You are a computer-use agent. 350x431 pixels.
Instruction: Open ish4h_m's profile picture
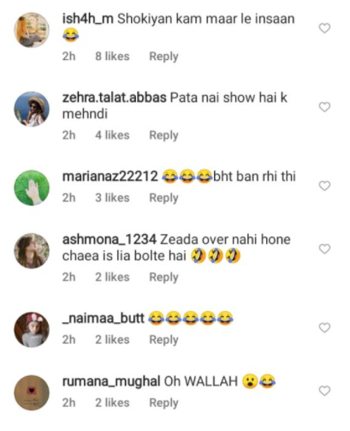(x=32, y=30)
